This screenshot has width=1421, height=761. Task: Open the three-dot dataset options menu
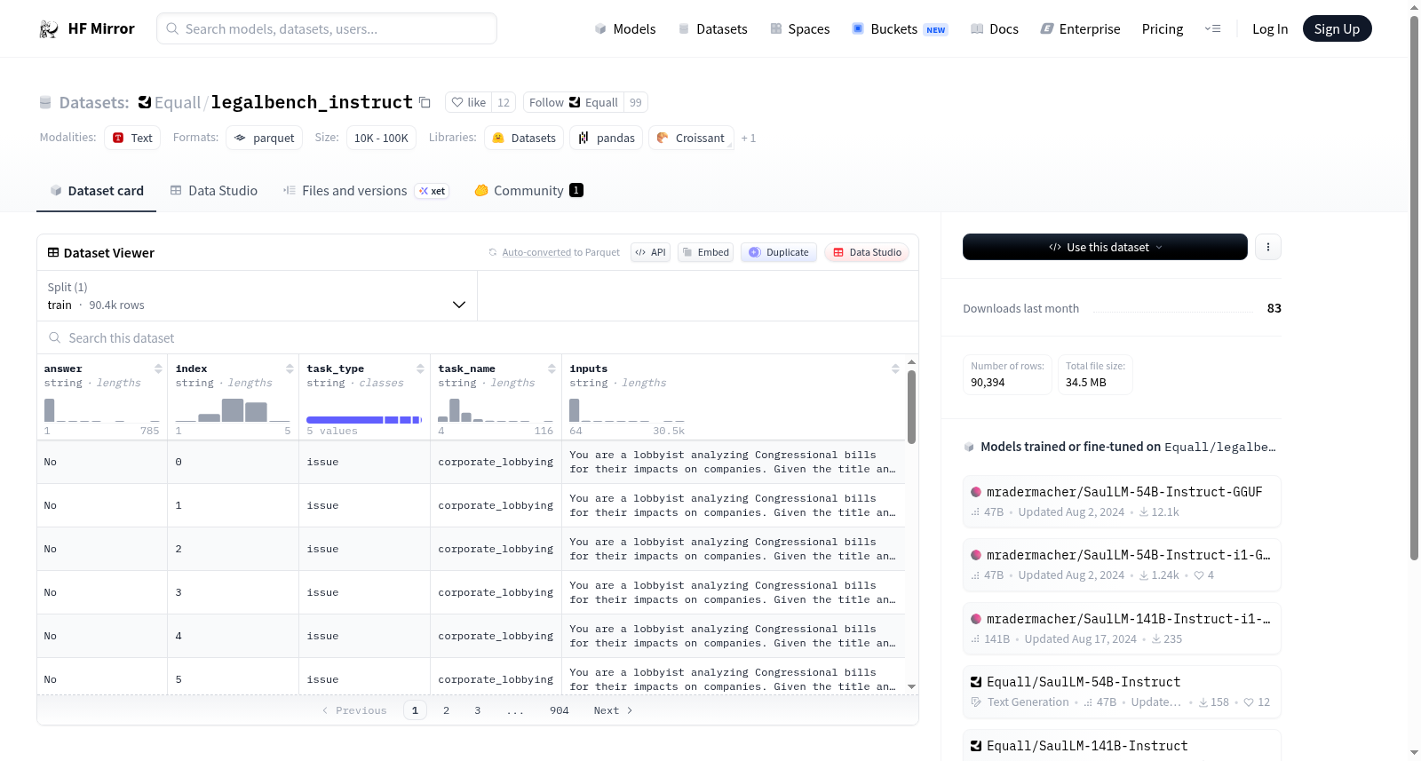click(1268, 247)
